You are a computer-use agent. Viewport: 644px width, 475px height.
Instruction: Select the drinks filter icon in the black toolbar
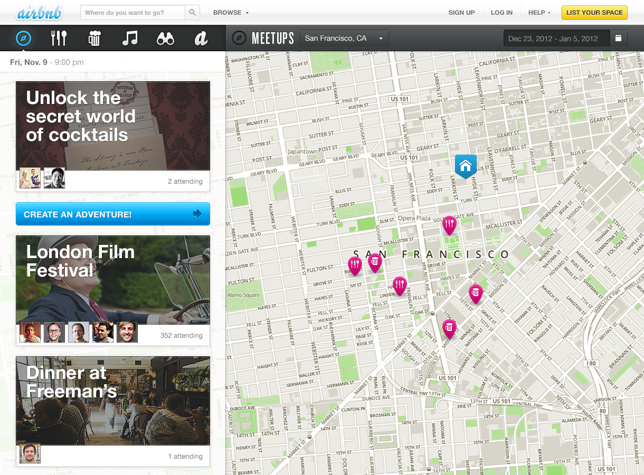pos(94,37)
